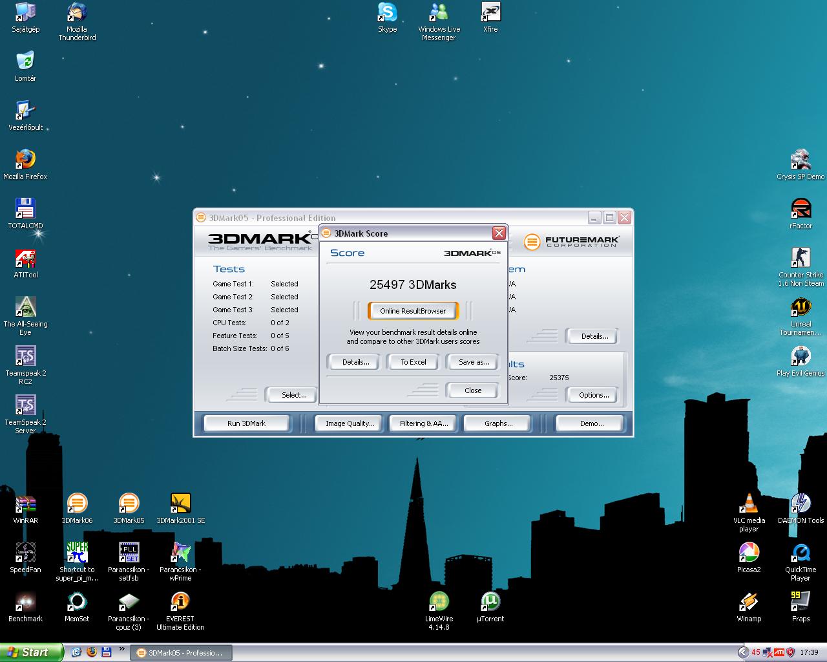Click the system tray clock 17:39
This screenshot has width=827, height=662.
coord(809,653)
